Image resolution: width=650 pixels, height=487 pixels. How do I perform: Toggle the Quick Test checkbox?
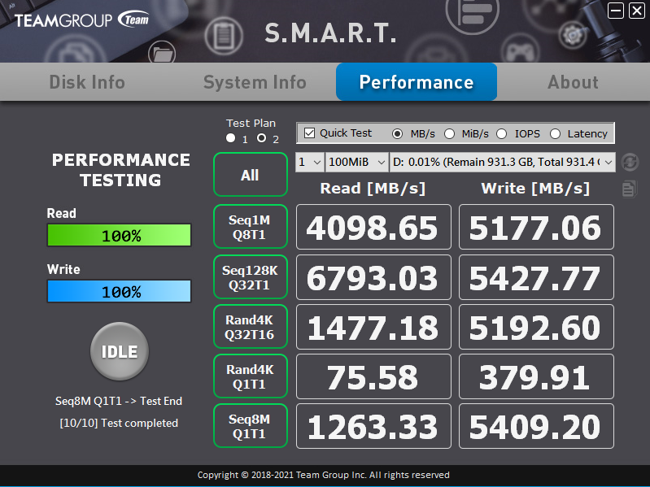click(310, 133)
